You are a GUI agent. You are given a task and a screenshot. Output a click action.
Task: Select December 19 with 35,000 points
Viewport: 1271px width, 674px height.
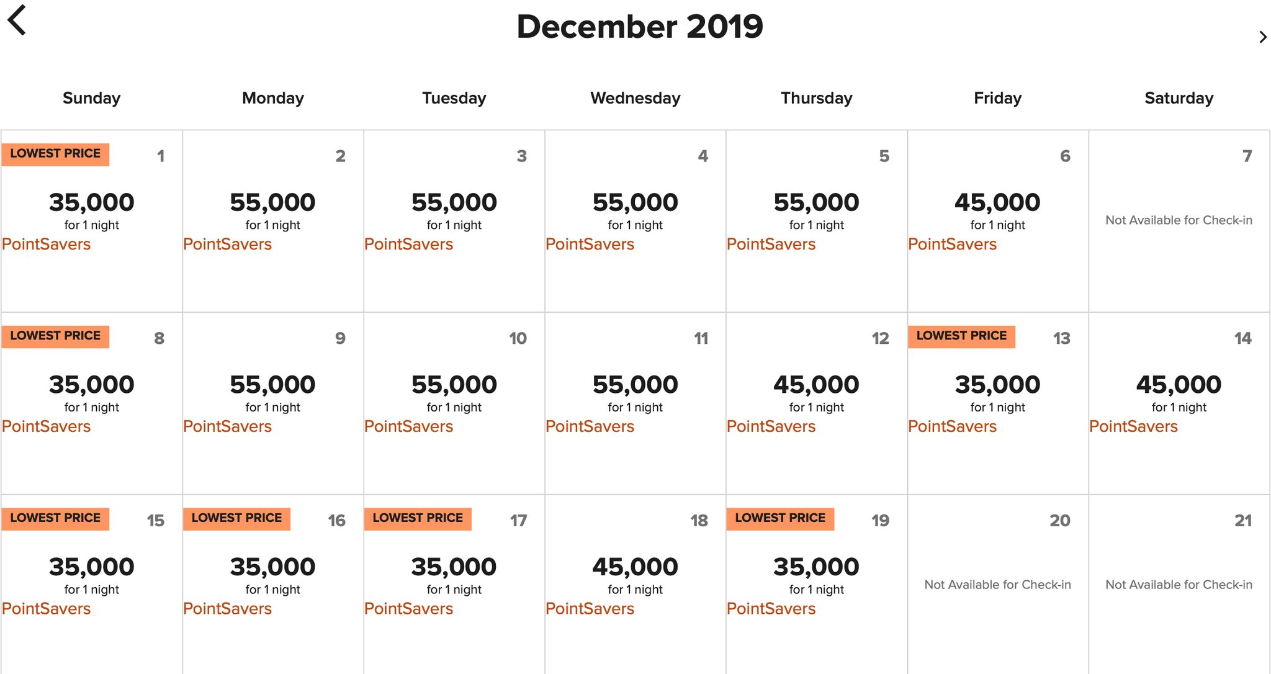click(816, 566)
